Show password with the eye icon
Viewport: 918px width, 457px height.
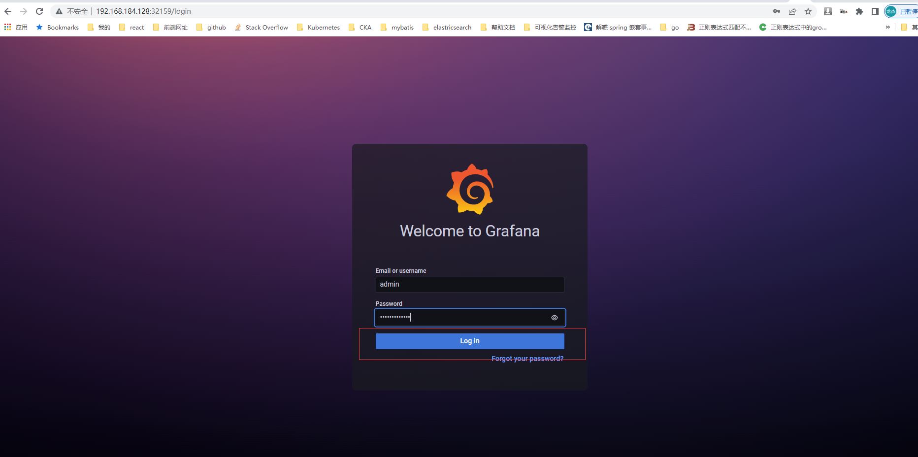(555, 318)
